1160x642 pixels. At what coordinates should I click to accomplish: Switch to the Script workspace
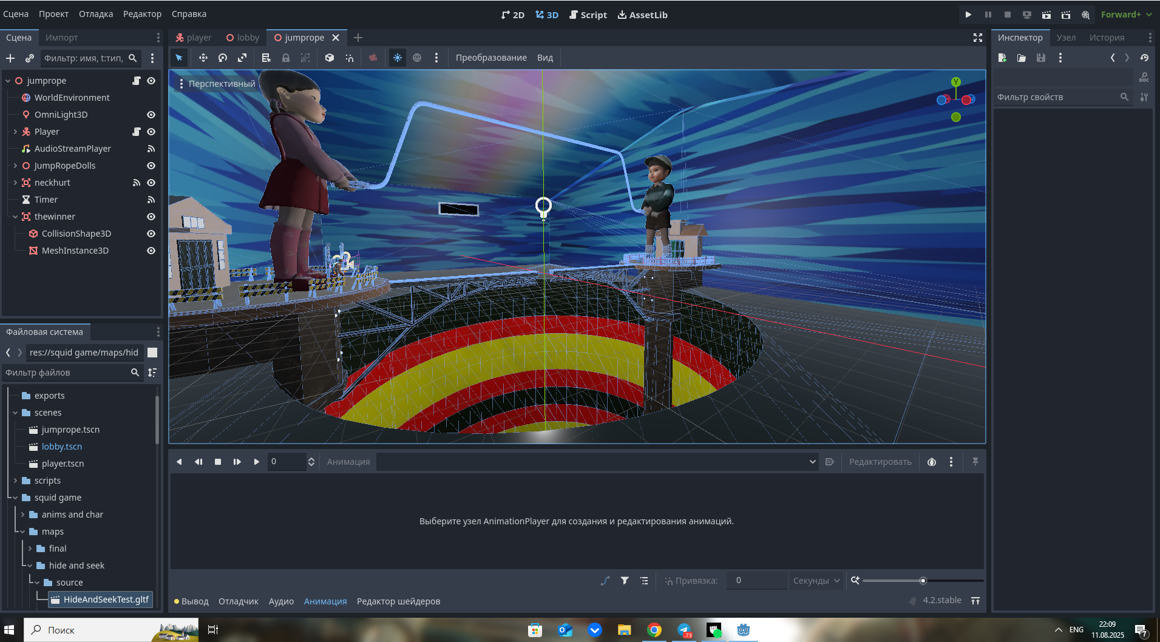tap(588, 15)
